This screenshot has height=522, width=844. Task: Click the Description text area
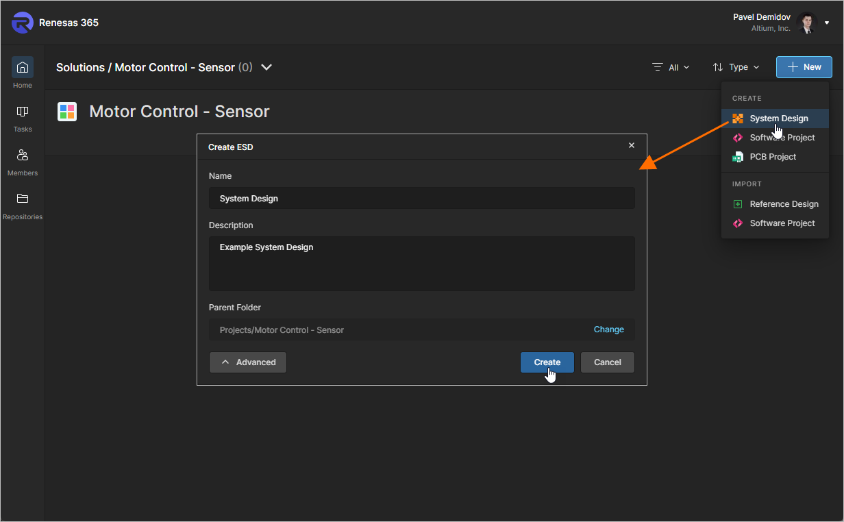[x=421, y=264]
